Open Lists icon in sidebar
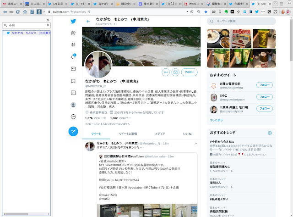293x217 pixels. [73, 93]
